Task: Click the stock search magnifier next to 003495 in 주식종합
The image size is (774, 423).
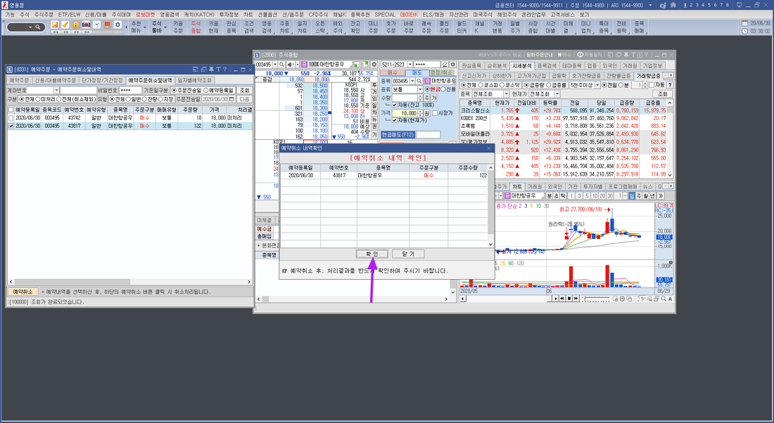Action: pyautogui.click(x=282, y=65)
